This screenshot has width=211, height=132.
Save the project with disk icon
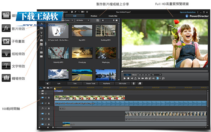coord(72,12)
